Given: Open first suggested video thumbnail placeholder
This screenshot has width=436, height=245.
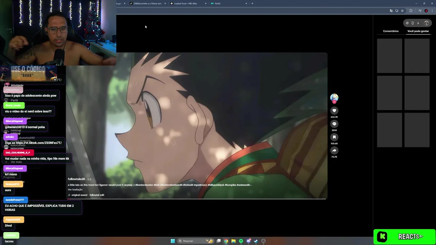Looking at the screenshot, I should pos(389,56).
